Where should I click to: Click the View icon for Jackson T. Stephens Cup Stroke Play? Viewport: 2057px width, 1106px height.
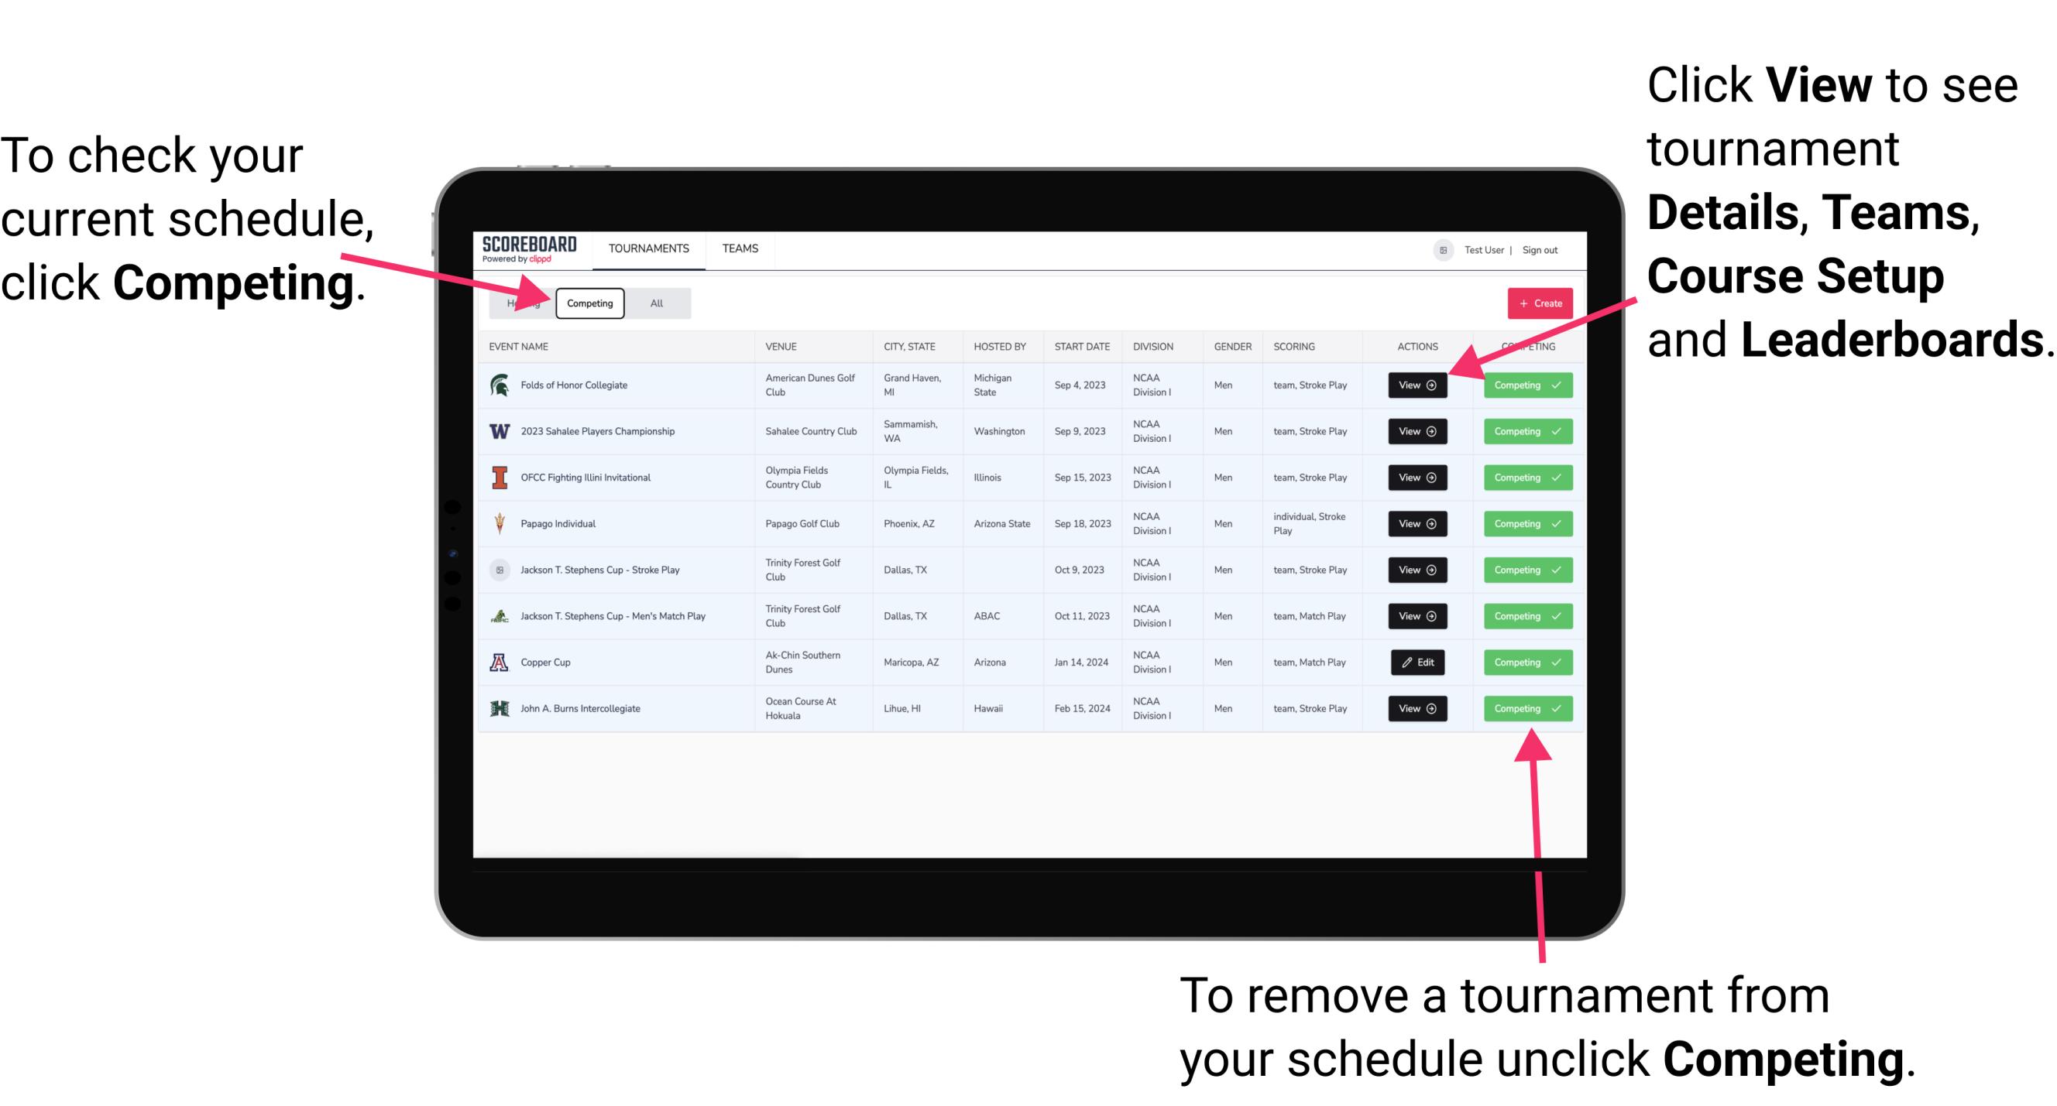point(1416,570)
